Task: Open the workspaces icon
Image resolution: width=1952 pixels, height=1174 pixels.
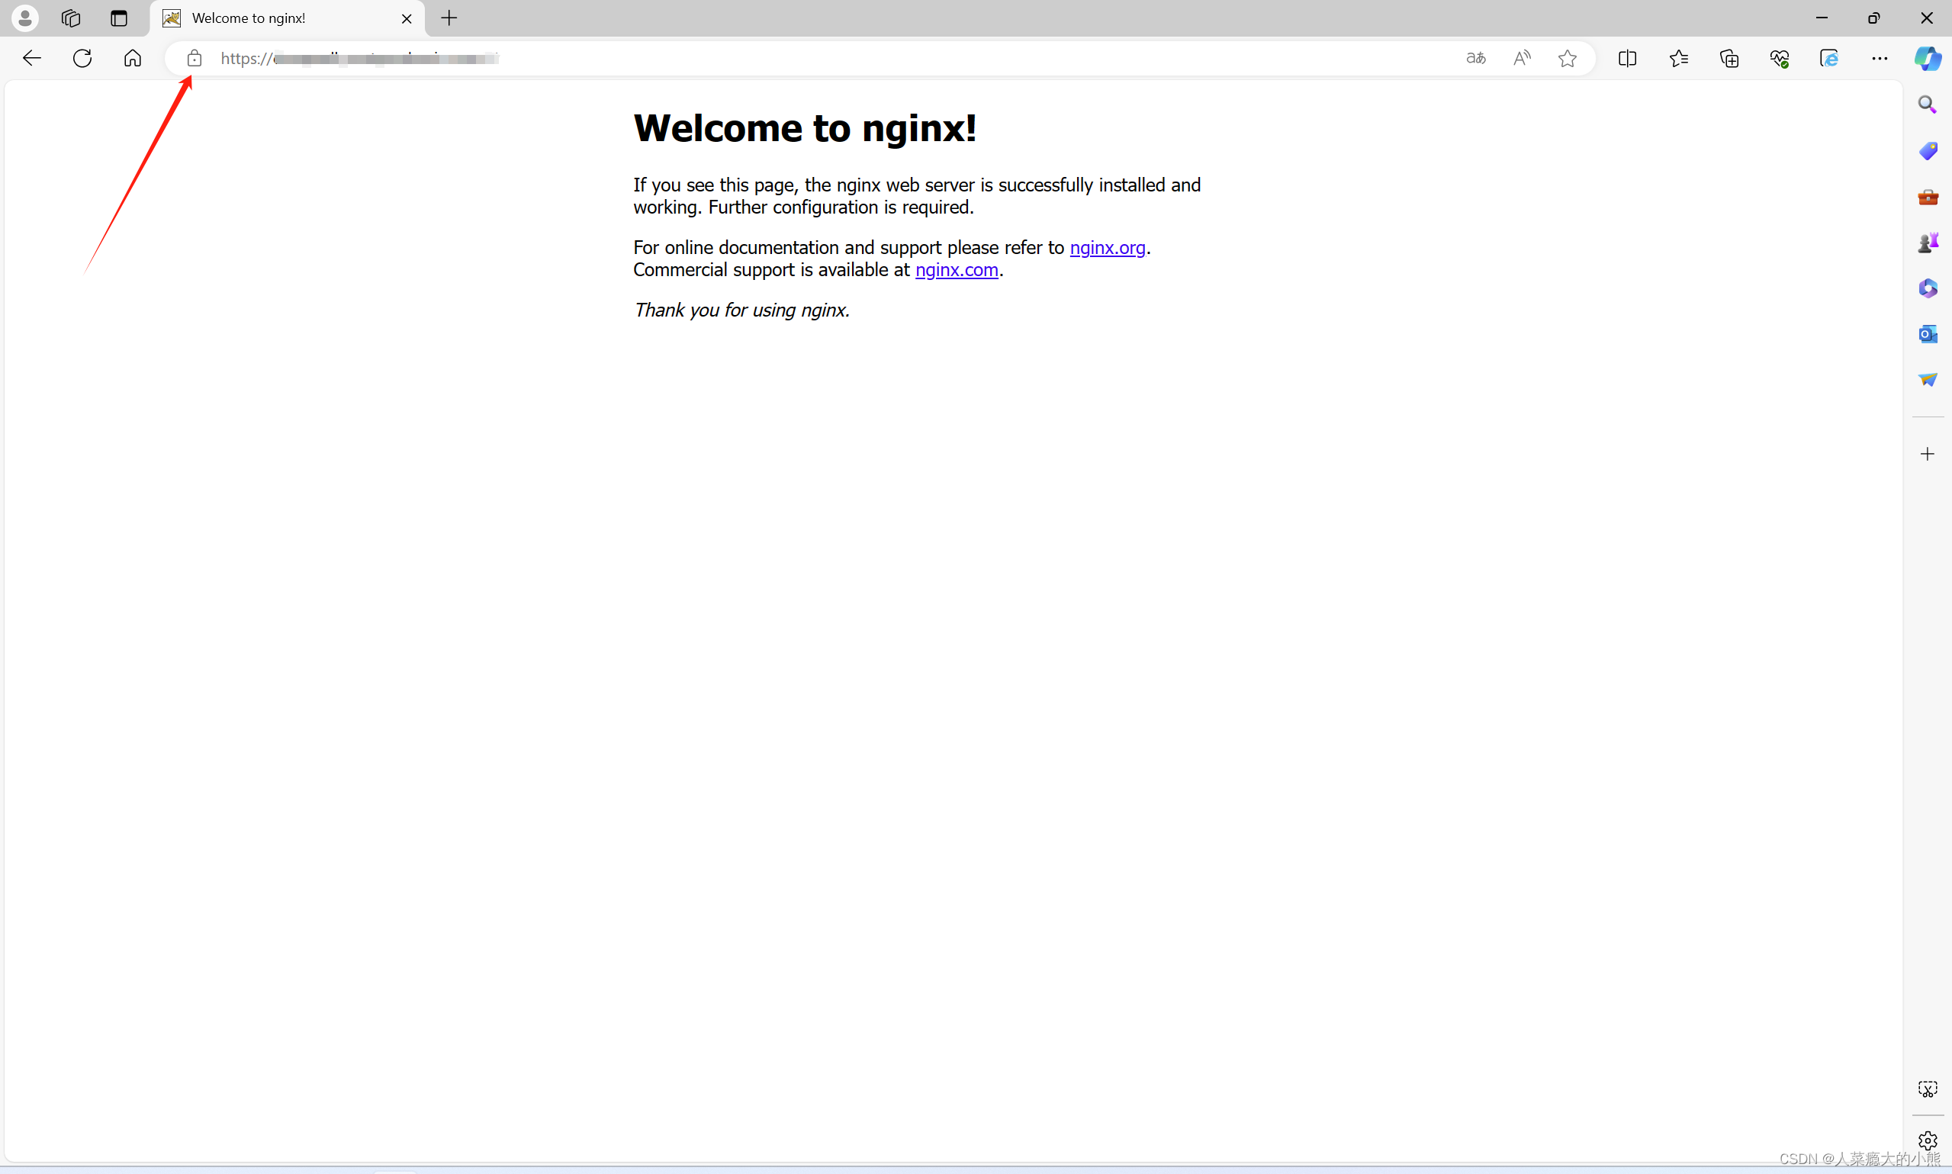Action: pyautogui.click(x=71, y=18)
